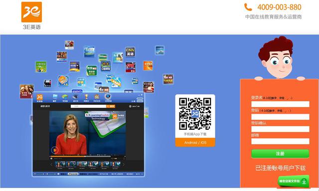Click the 密码确认 confirm password field
Screen dimensions: 319x191
coord(280,129)
